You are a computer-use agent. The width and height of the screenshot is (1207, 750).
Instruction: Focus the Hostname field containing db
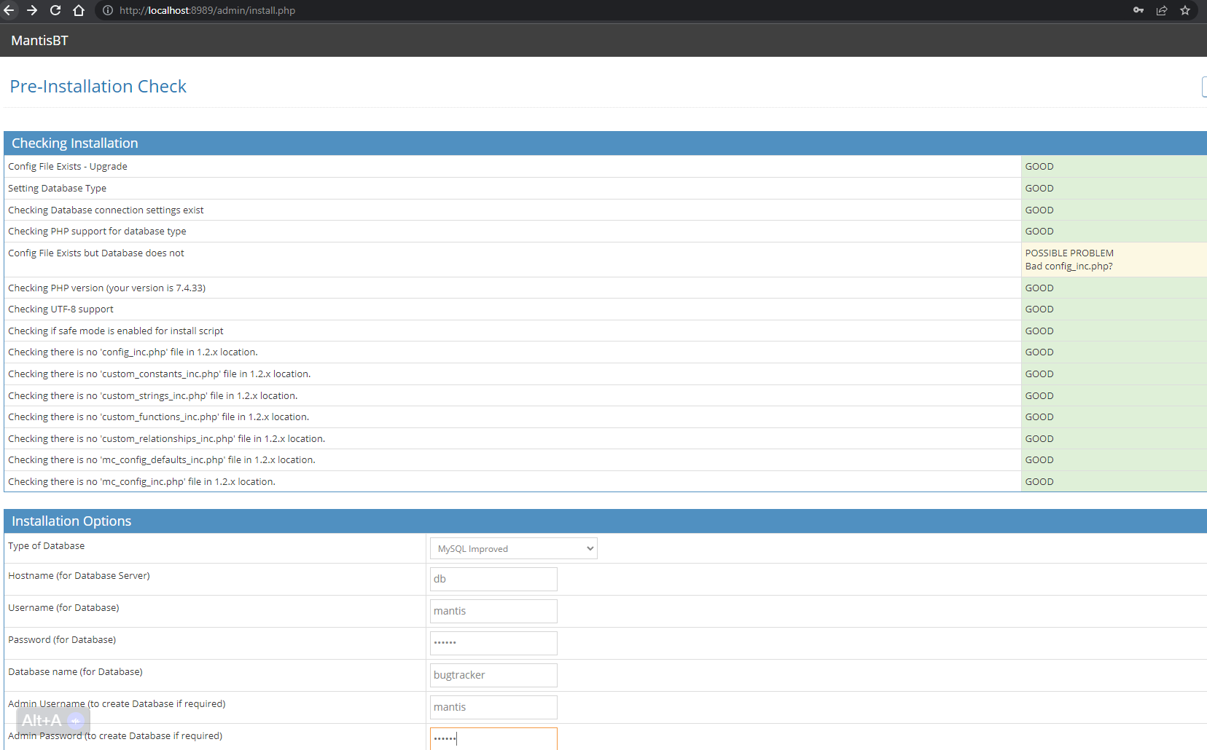click(x=493, y=579)
